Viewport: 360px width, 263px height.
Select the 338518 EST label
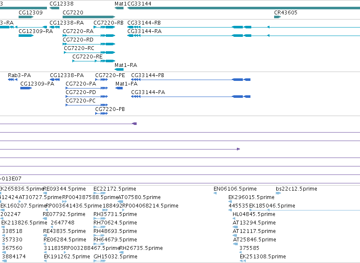point(12,231)
